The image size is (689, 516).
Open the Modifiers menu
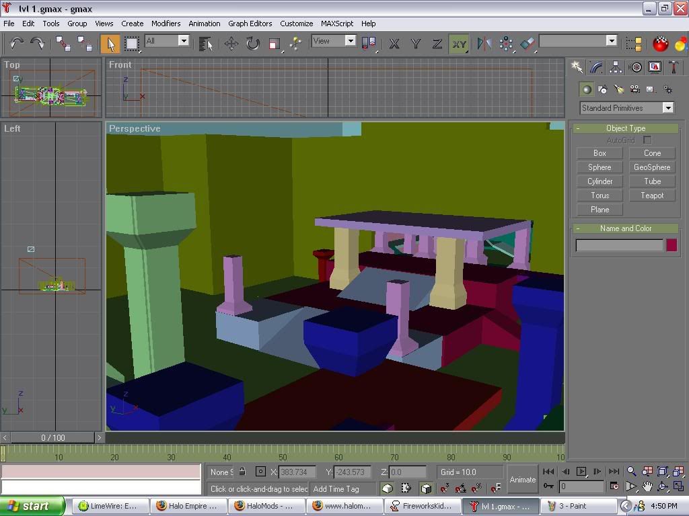[x=166, y=24]
